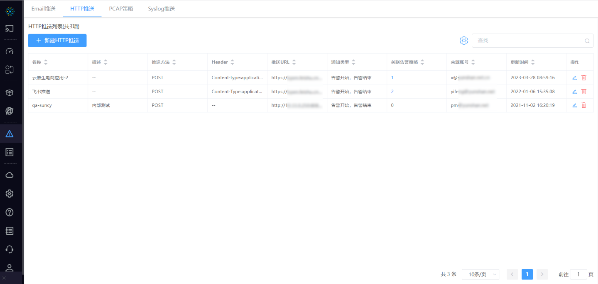The width and height of the screenshot is (598, 284).
Task: Delete the qa-suncy row using trash icon
Action: [583, 105]
